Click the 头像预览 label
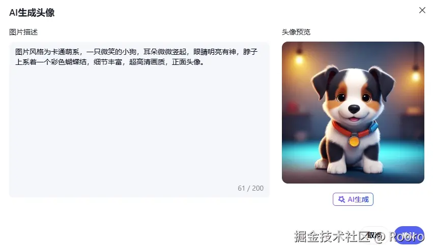 296,32
